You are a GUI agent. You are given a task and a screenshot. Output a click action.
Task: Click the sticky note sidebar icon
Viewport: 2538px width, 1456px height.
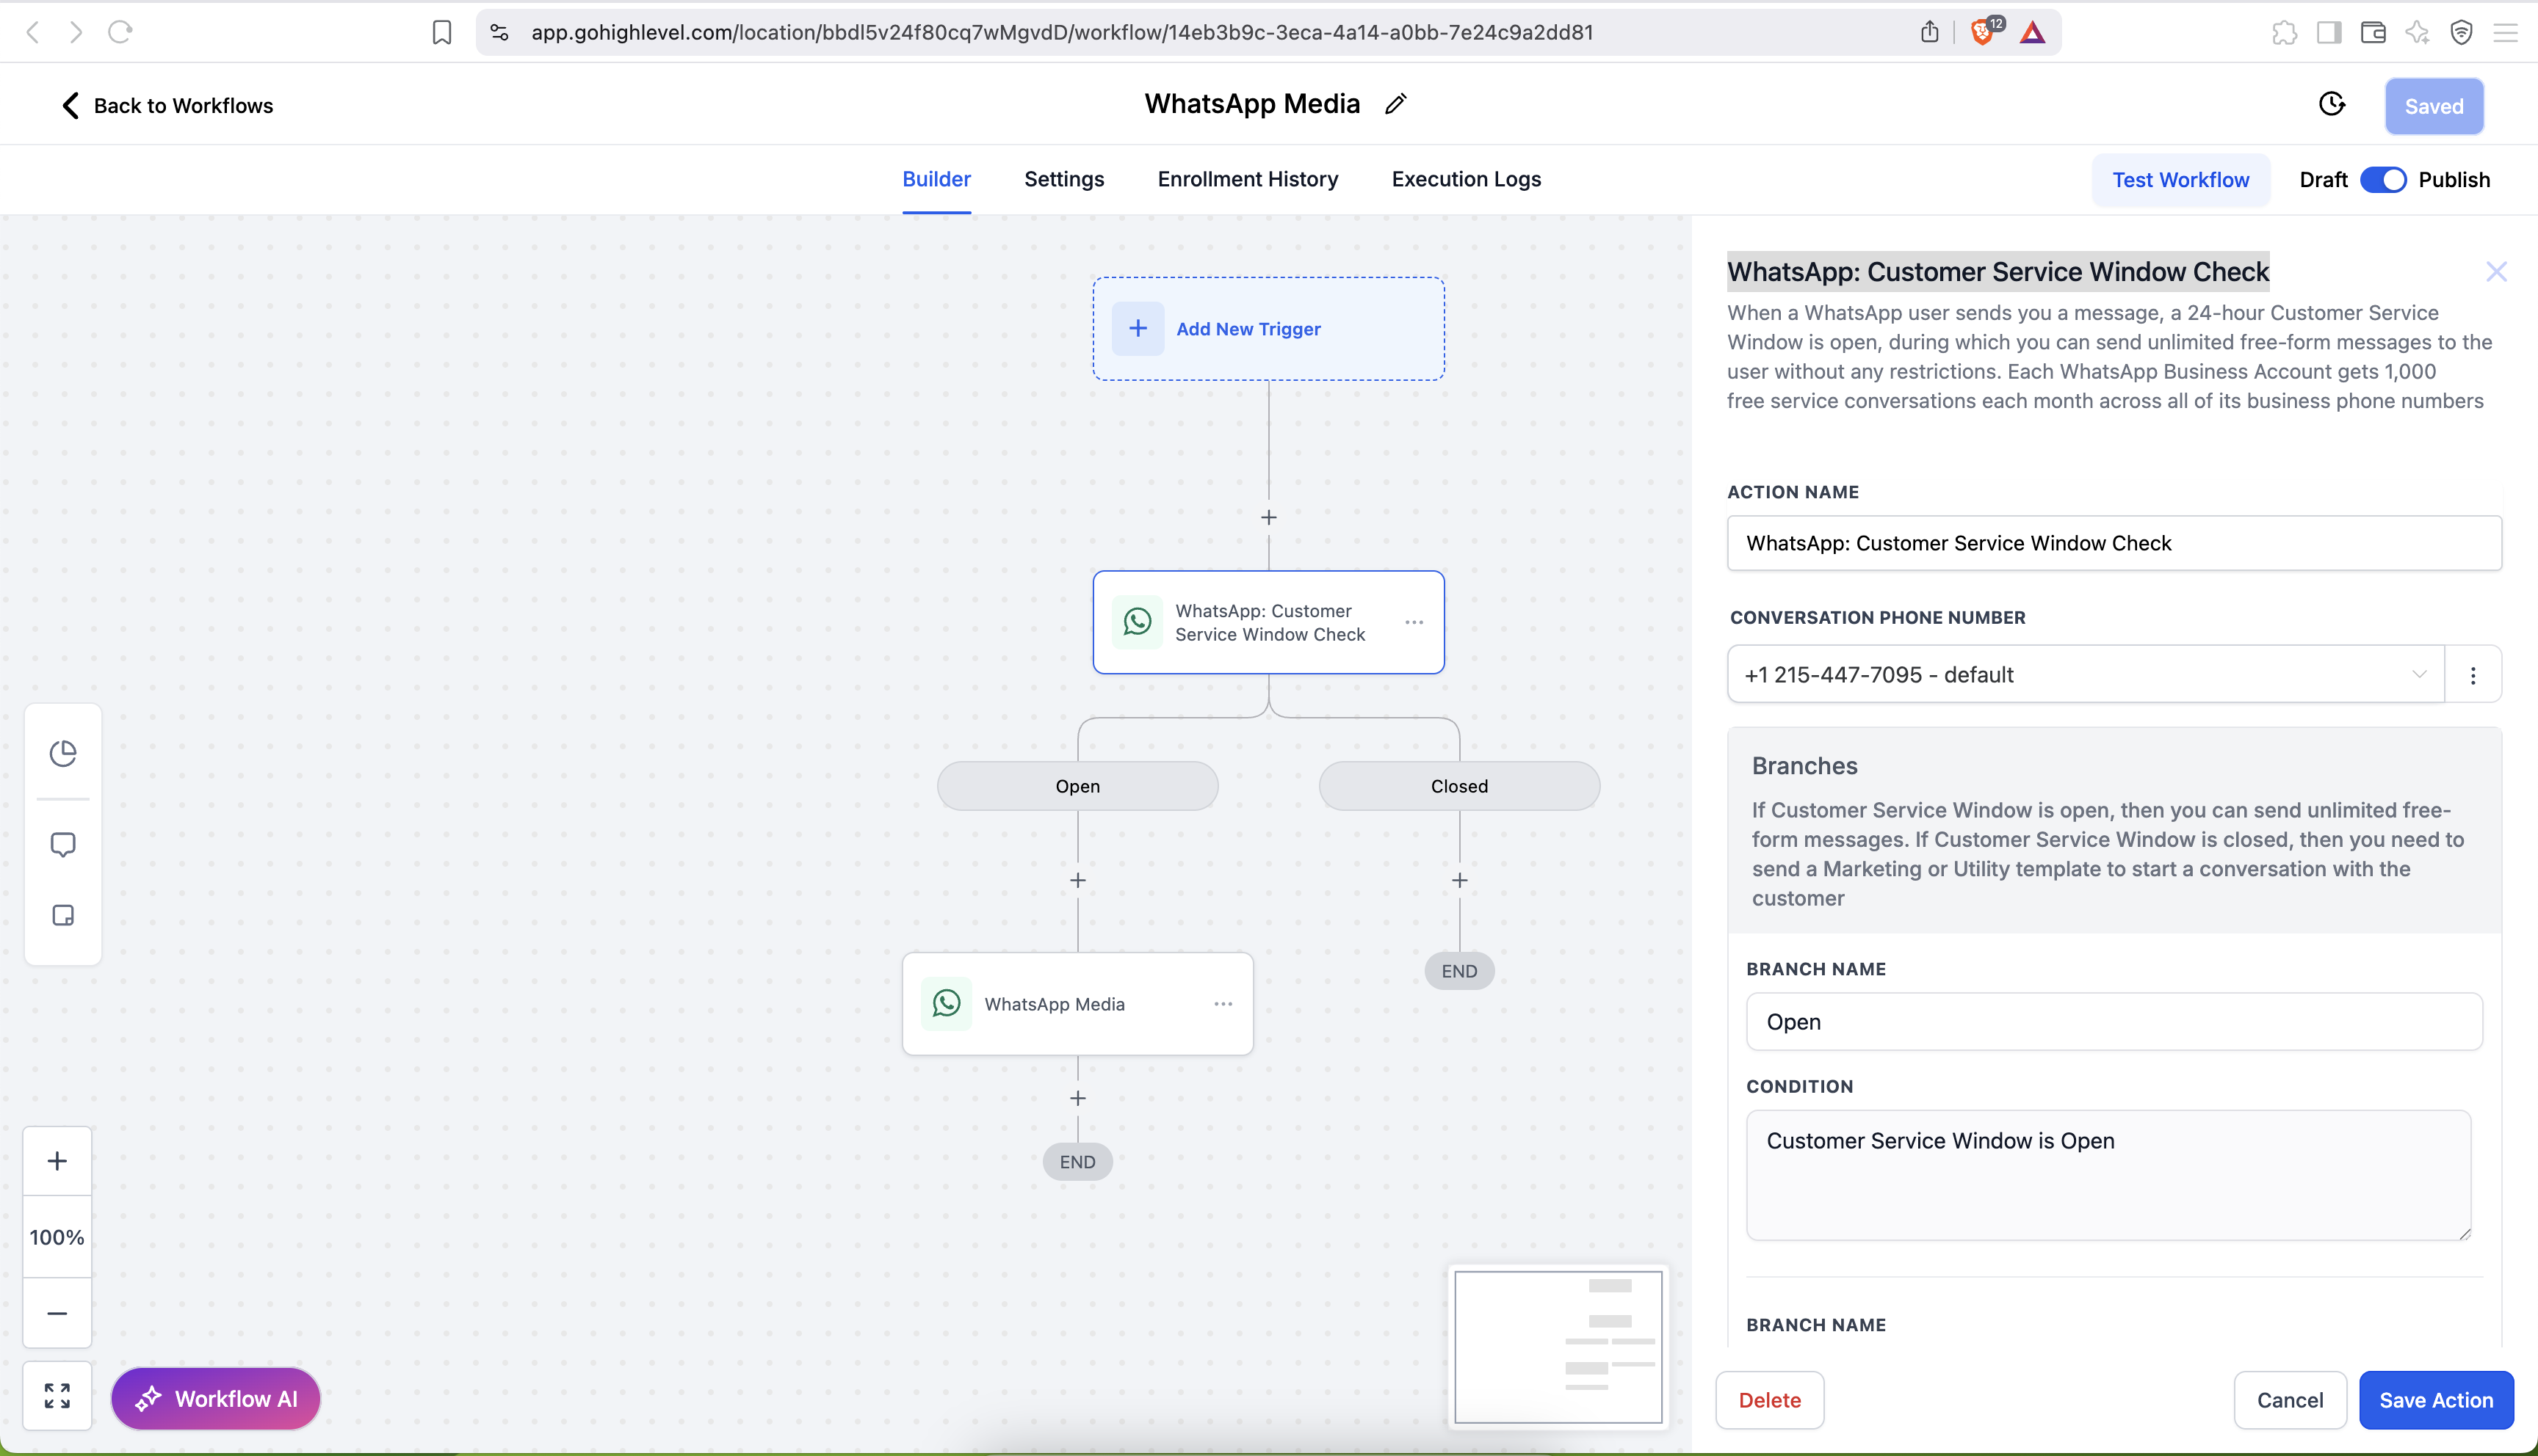[x=63, y=916]
